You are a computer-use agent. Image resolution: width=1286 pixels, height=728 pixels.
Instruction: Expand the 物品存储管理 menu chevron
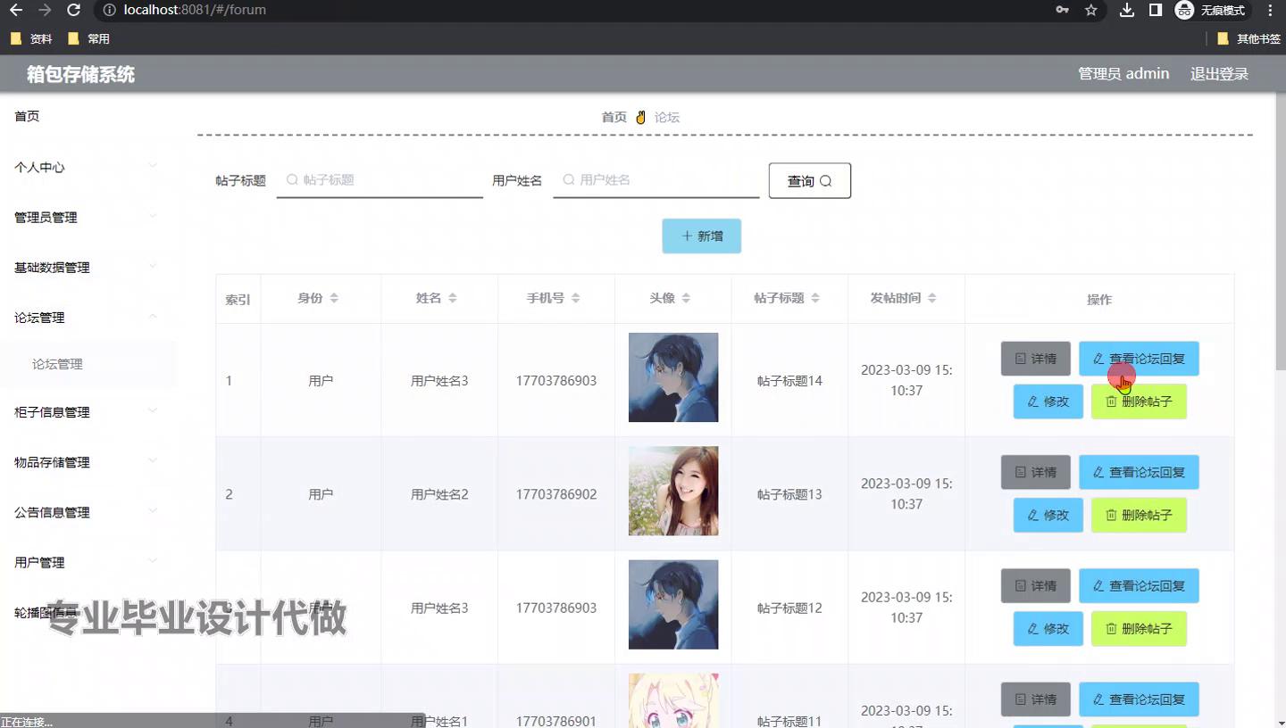tap(153, 460)
